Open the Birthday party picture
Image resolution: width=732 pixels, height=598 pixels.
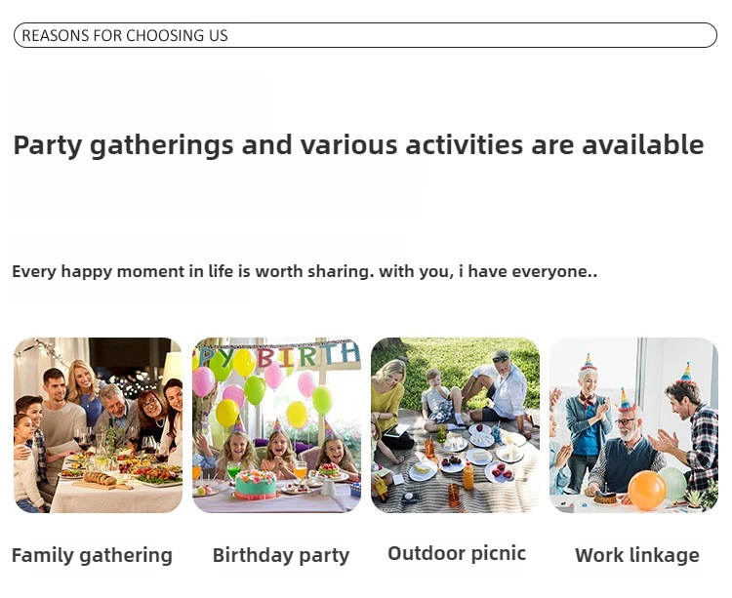[276, 425]
